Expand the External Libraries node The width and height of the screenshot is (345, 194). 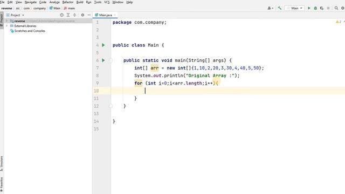6,26
